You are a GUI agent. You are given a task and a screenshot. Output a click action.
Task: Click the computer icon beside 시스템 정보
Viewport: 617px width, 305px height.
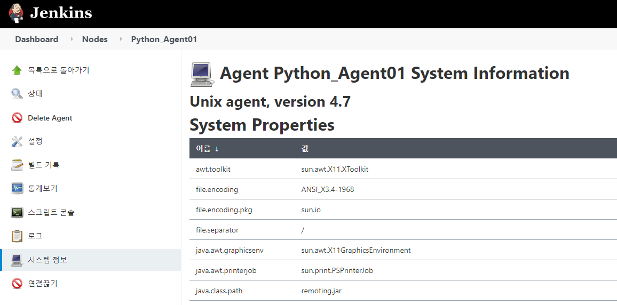pos(17,260)
